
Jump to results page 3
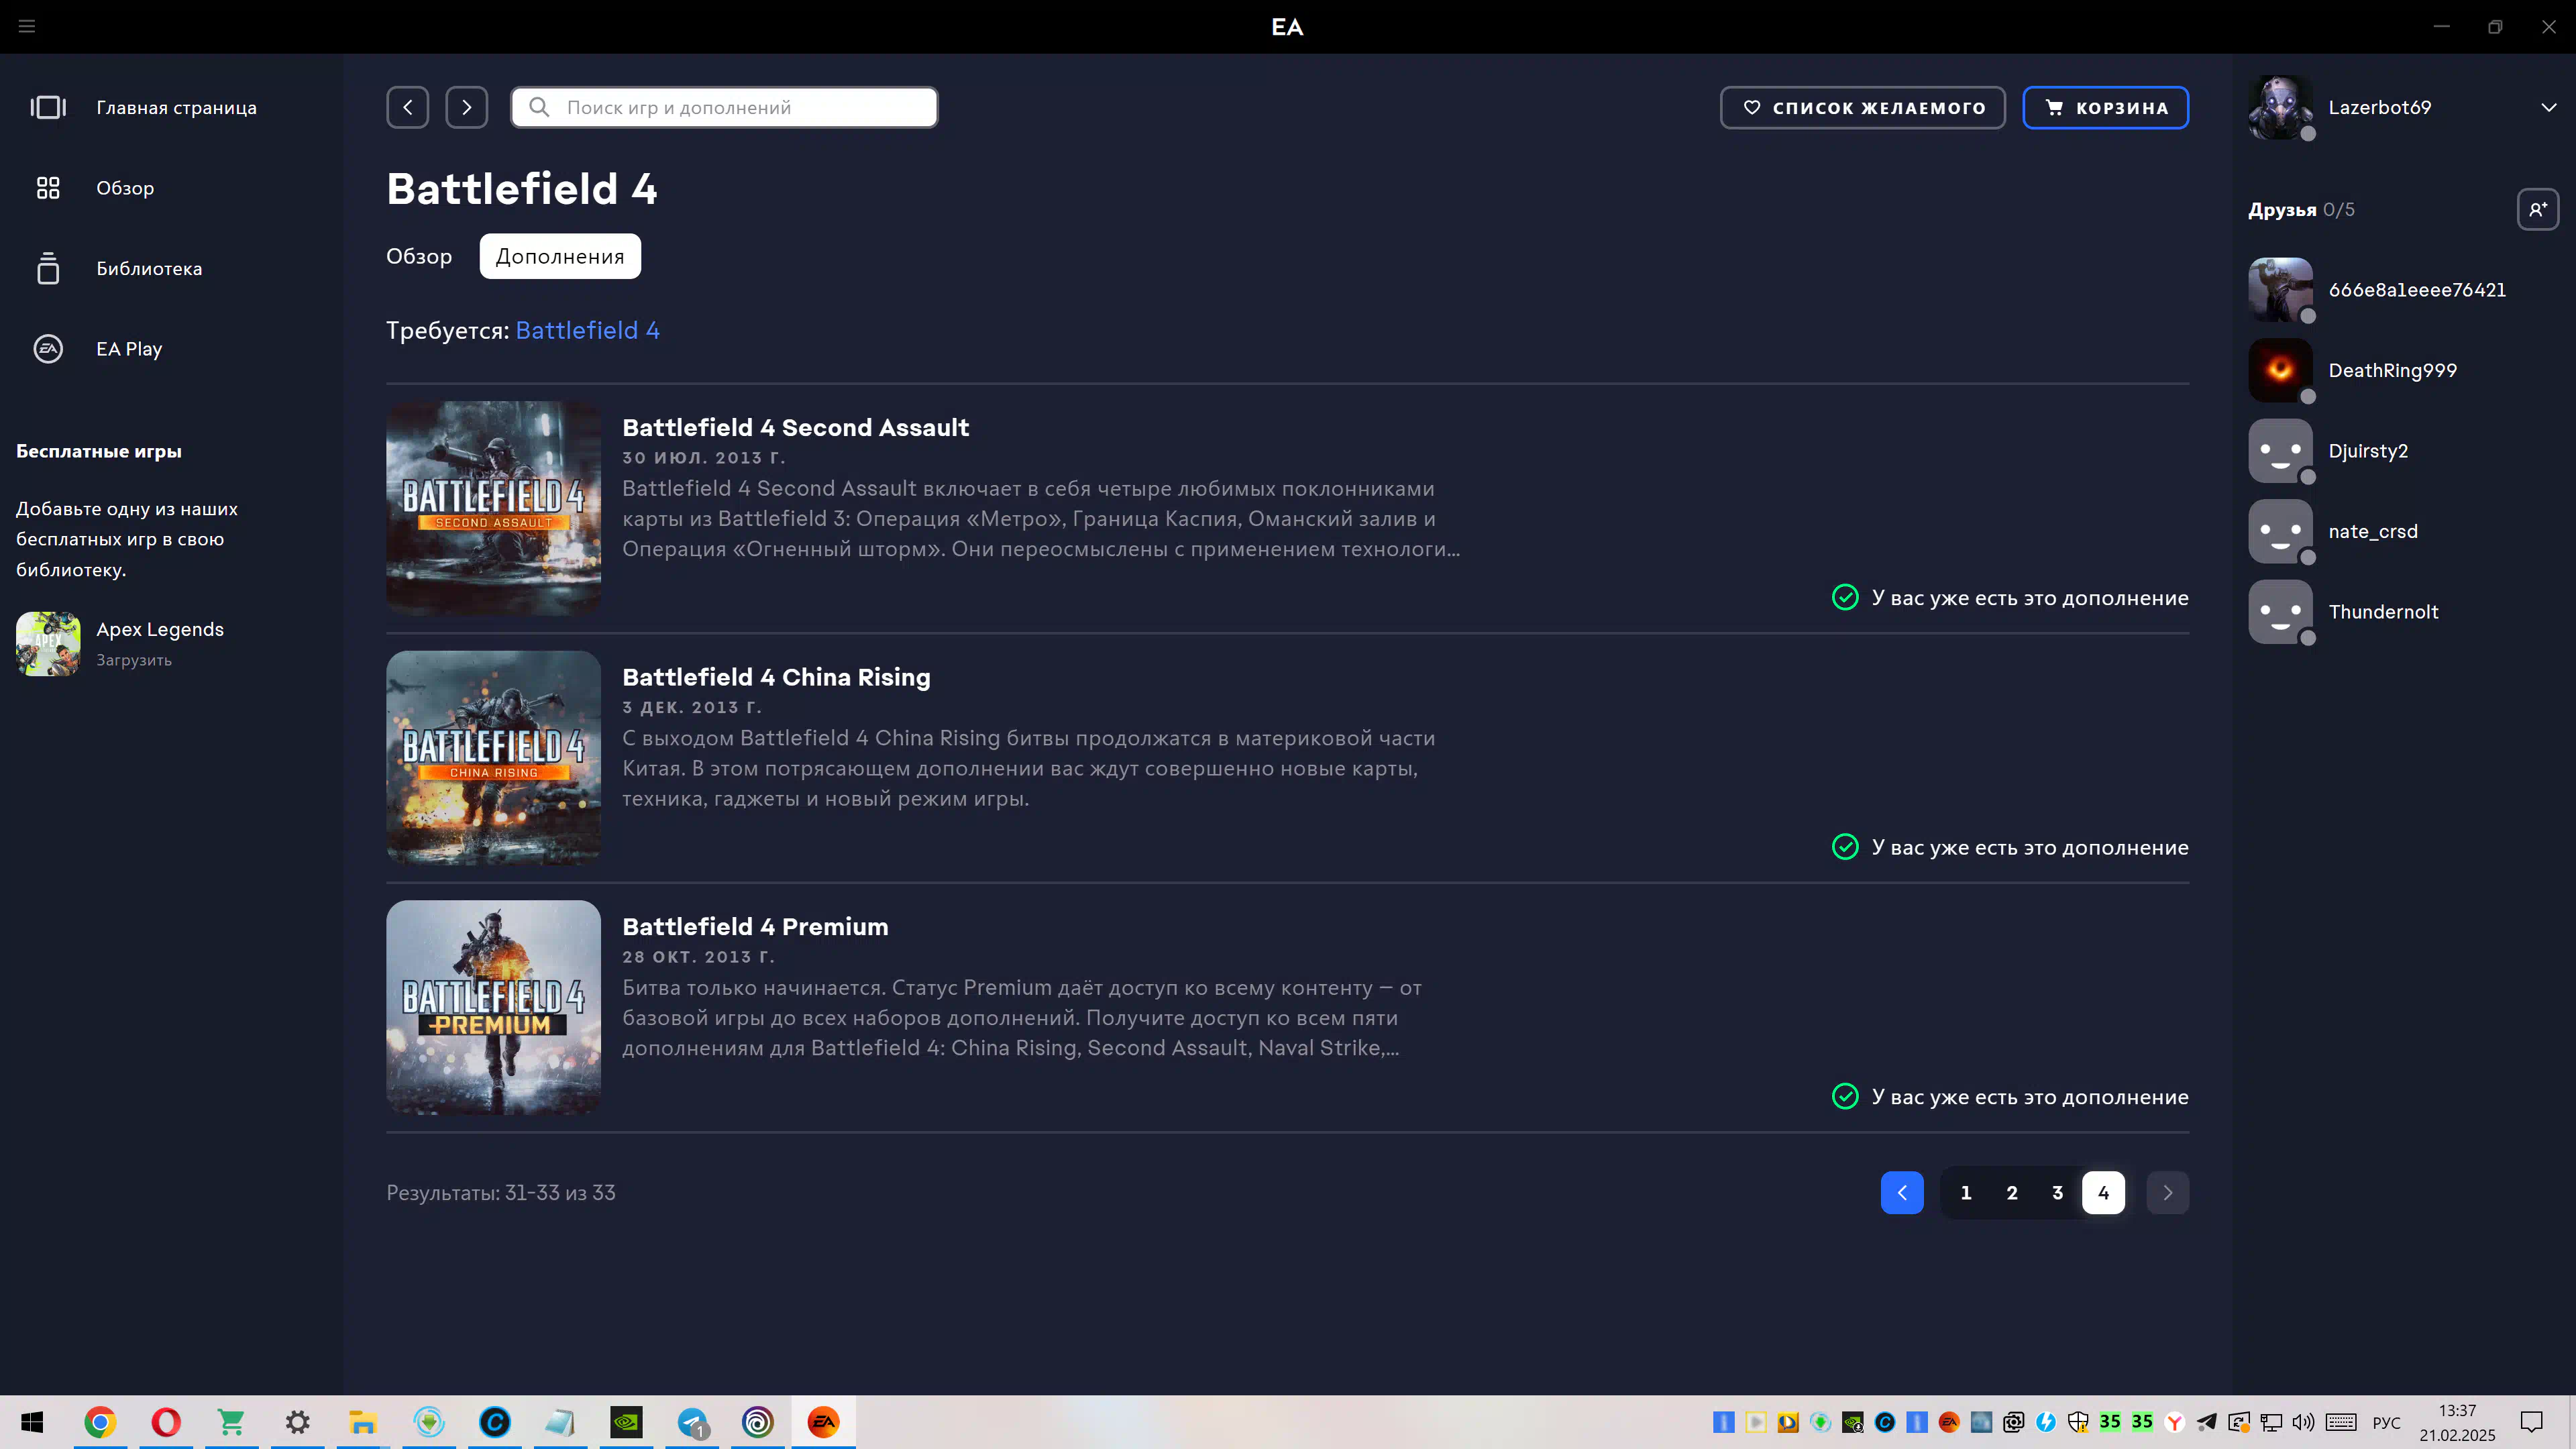[x=2058, y=1192]
